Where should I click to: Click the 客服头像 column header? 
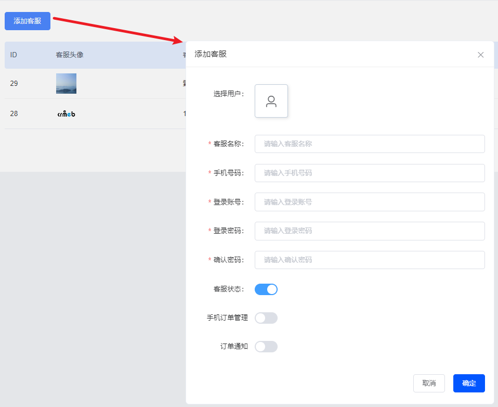(70, 55)
